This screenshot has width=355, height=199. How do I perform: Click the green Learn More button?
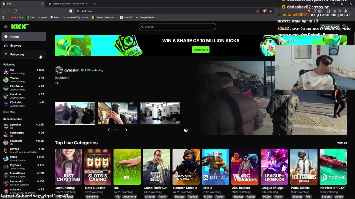point(201,49)
